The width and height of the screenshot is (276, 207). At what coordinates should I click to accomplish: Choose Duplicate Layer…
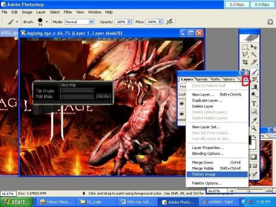(x=217, y=100)
